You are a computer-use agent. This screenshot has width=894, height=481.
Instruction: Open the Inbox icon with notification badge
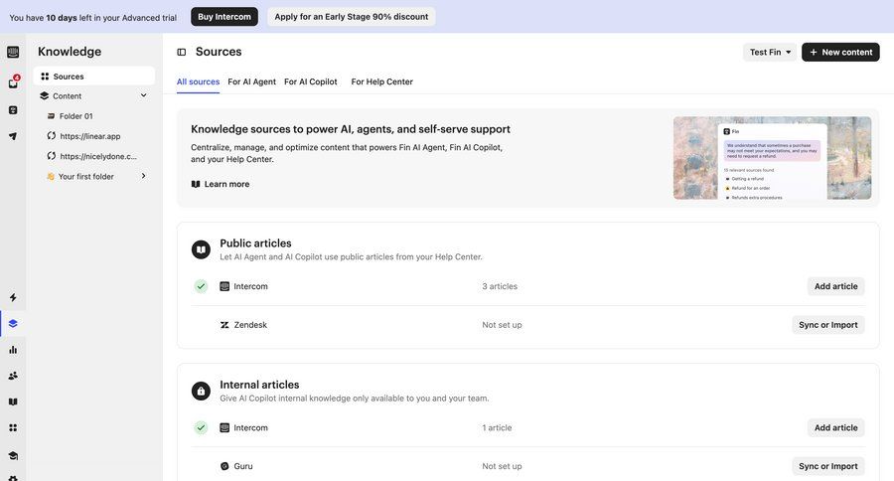click(13, 82)
